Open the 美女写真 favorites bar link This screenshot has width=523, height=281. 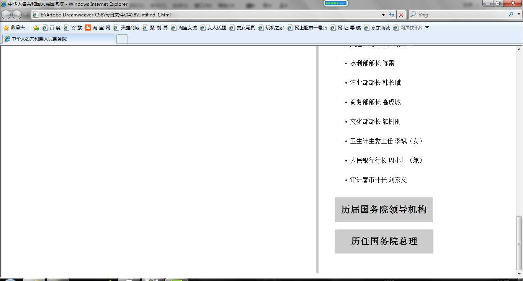point(242,27)
